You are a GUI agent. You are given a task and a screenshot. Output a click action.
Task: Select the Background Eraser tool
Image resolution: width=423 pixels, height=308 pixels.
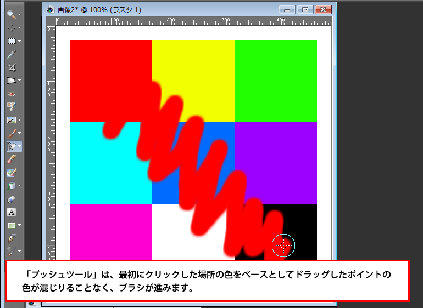[x=12, y=173]
